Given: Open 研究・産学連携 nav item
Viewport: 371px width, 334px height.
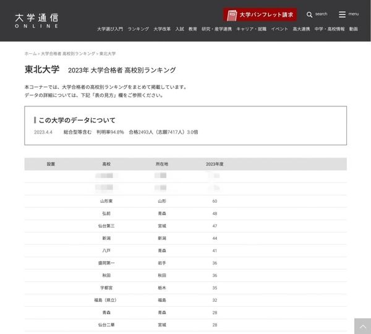Looking at the screenshot, I should click(x=216, y=29).
